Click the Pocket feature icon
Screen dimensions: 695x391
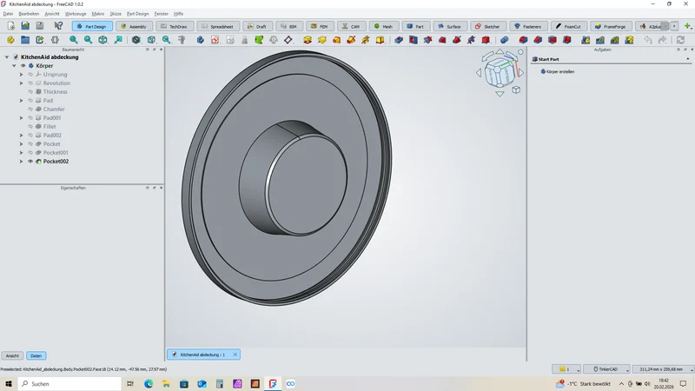click(x=399, y=40)
